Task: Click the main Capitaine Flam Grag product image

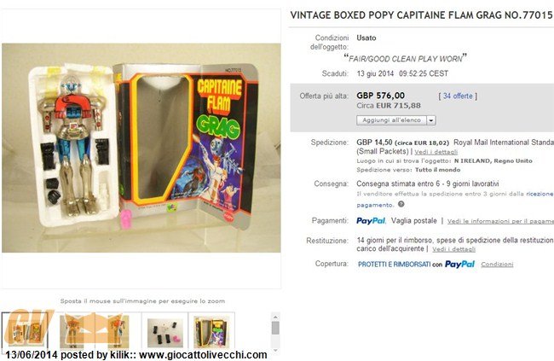Action: click(x=141, y=148)
